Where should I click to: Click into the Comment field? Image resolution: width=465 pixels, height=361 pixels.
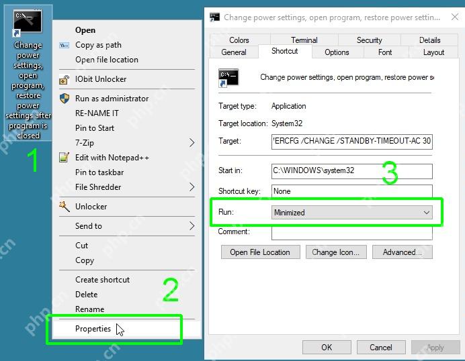point(351,233)
